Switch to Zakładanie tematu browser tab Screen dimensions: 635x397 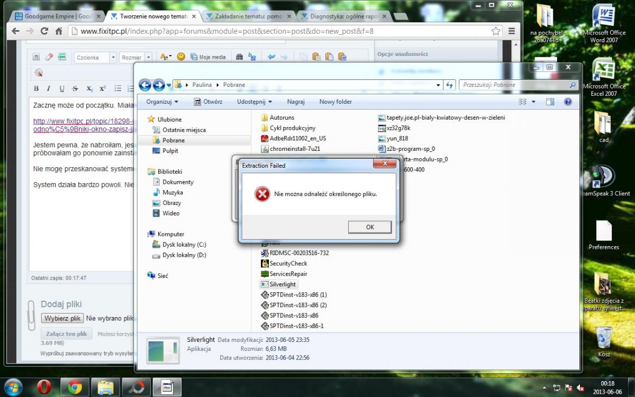click(x=247, y=16)
